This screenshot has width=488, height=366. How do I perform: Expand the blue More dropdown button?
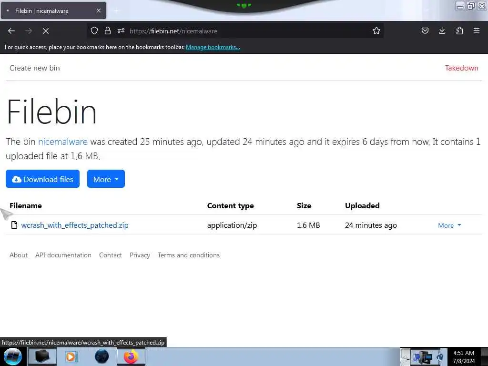tap(106, 179)
